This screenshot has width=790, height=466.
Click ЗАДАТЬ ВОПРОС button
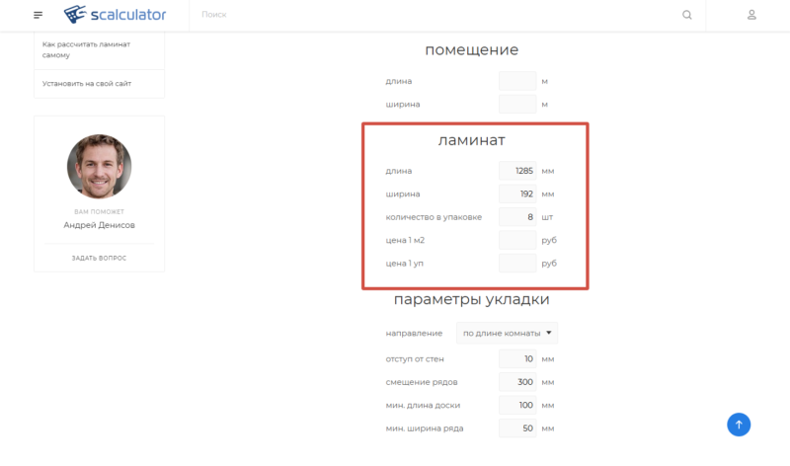click(100, 258)
